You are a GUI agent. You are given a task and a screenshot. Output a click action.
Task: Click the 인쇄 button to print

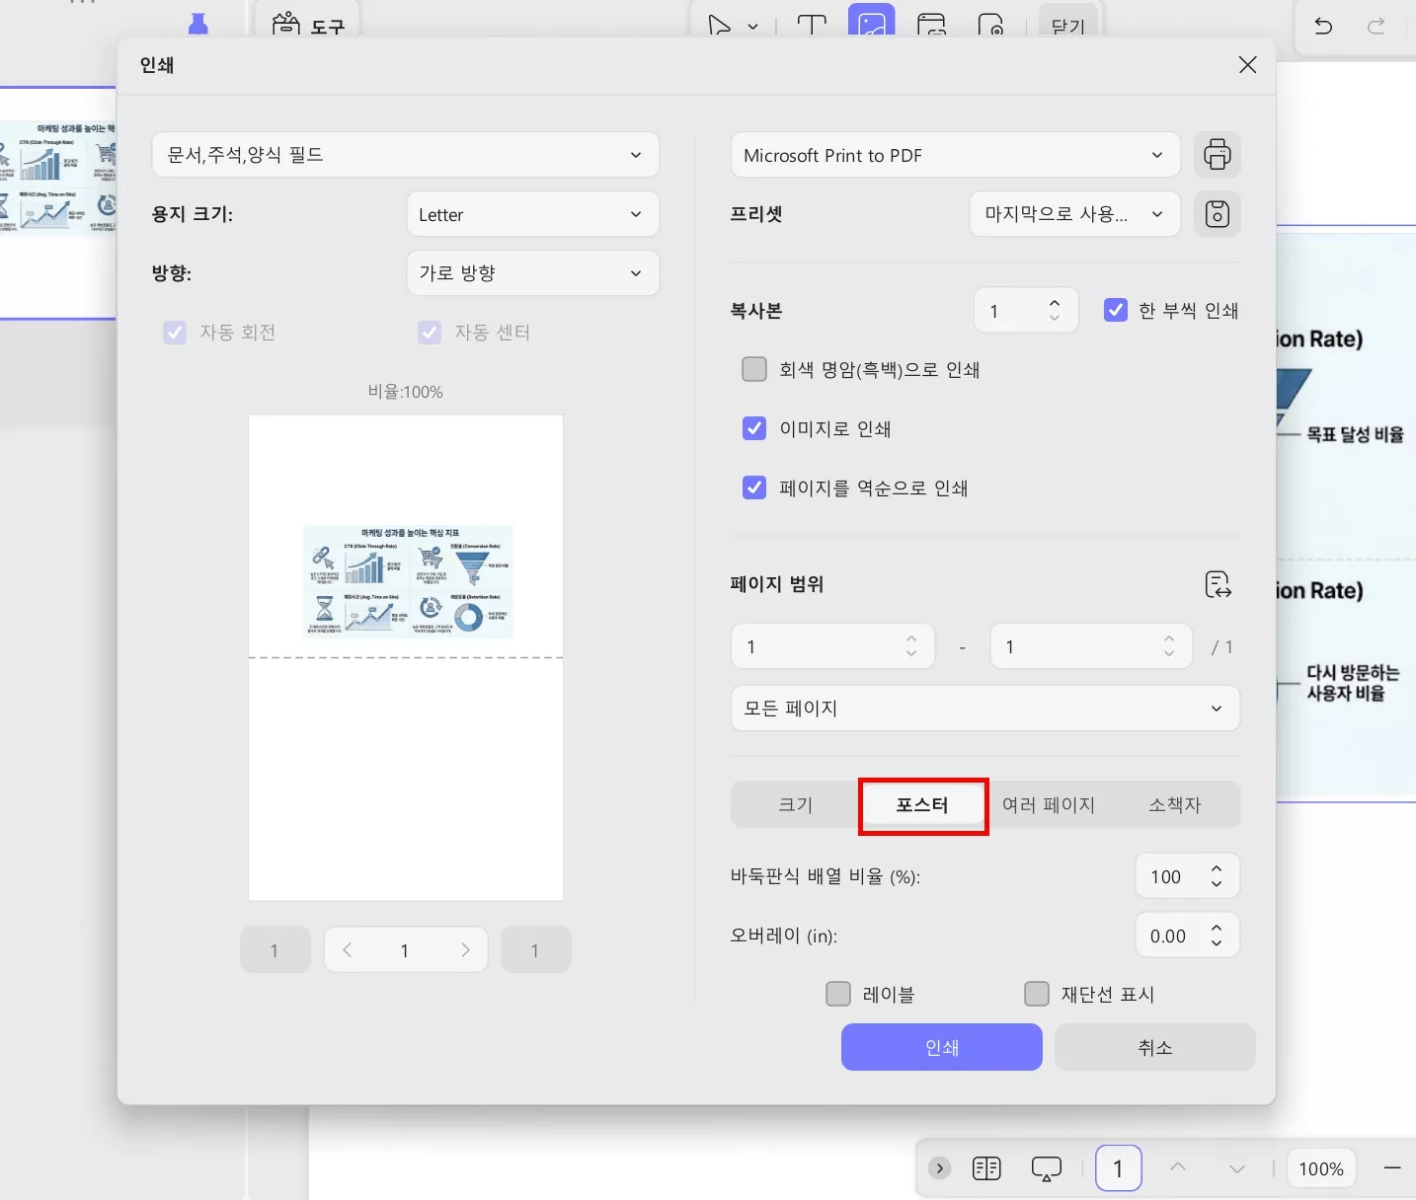(941, 1047)
